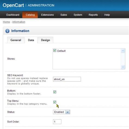The image size is (129, 129).
Task: Click Stores list scroll up arrow
Action: 123,51
